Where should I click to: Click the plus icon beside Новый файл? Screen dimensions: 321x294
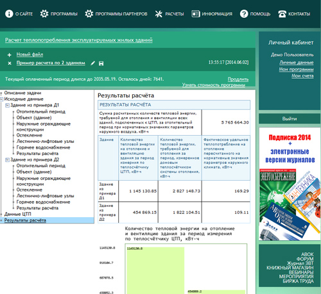tap(10, 55)
